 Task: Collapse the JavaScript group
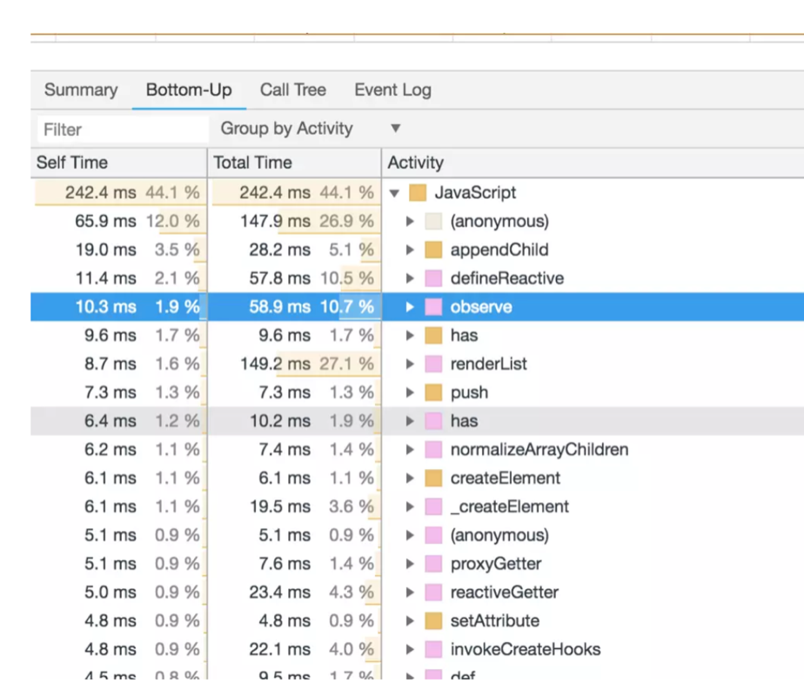coord(394,193)
